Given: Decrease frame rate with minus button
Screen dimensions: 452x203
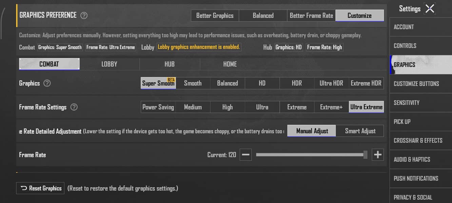Looking at the screenshot, I should coord(246,155).
